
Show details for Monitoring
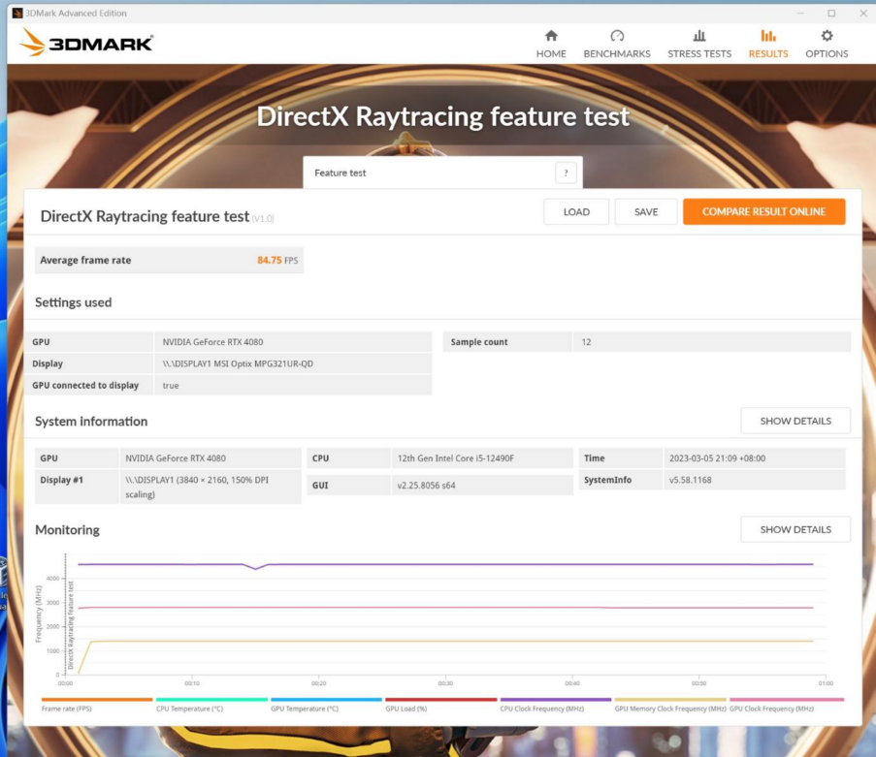795,529
